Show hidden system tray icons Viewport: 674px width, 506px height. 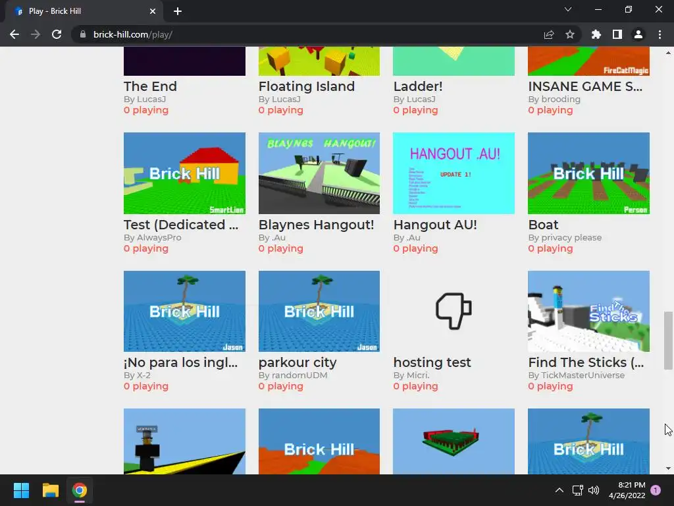(559, 490)
